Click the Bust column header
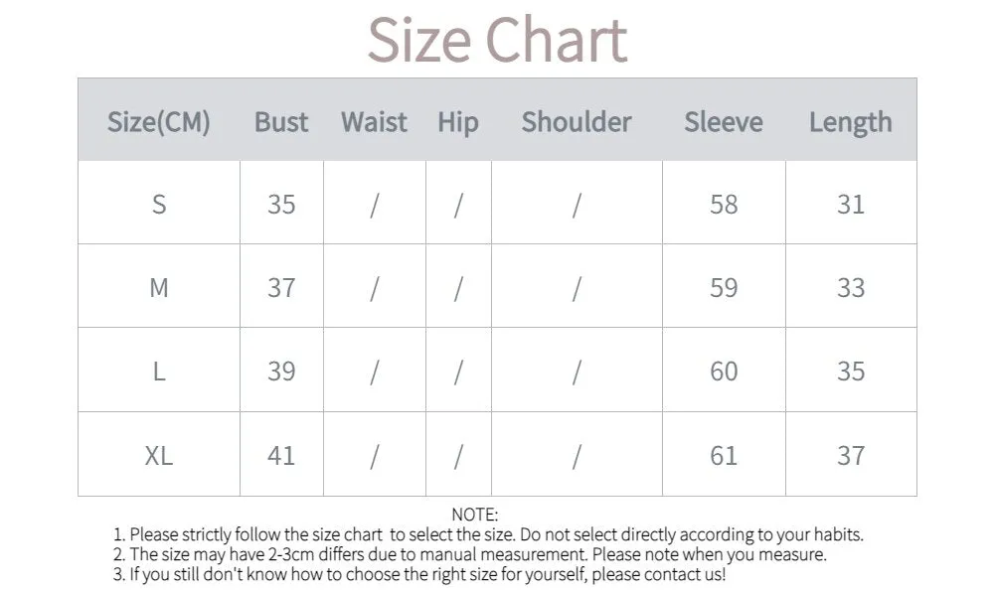 (281, 121)
